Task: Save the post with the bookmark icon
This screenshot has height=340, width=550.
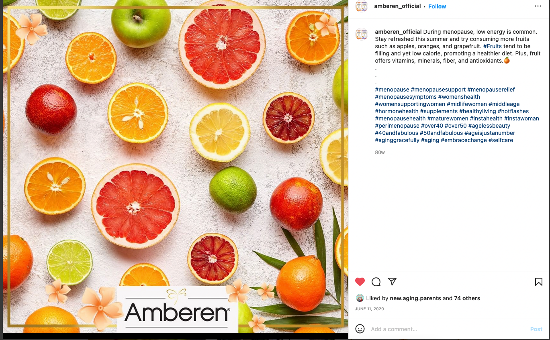Action: pos(539,282)
